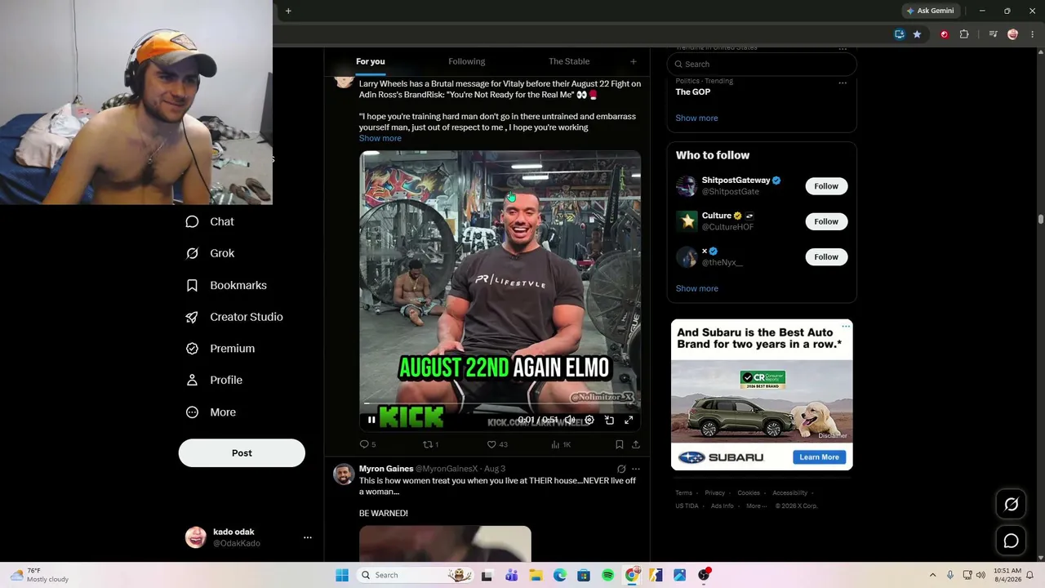
Task: Click the Grok icon on Myron Gaines post
Action: click(621, 469)
